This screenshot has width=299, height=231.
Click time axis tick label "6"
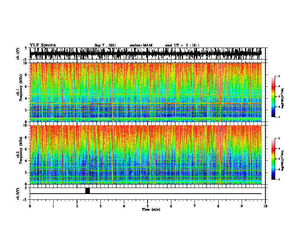pyautogui.click(x=171, y=206)
